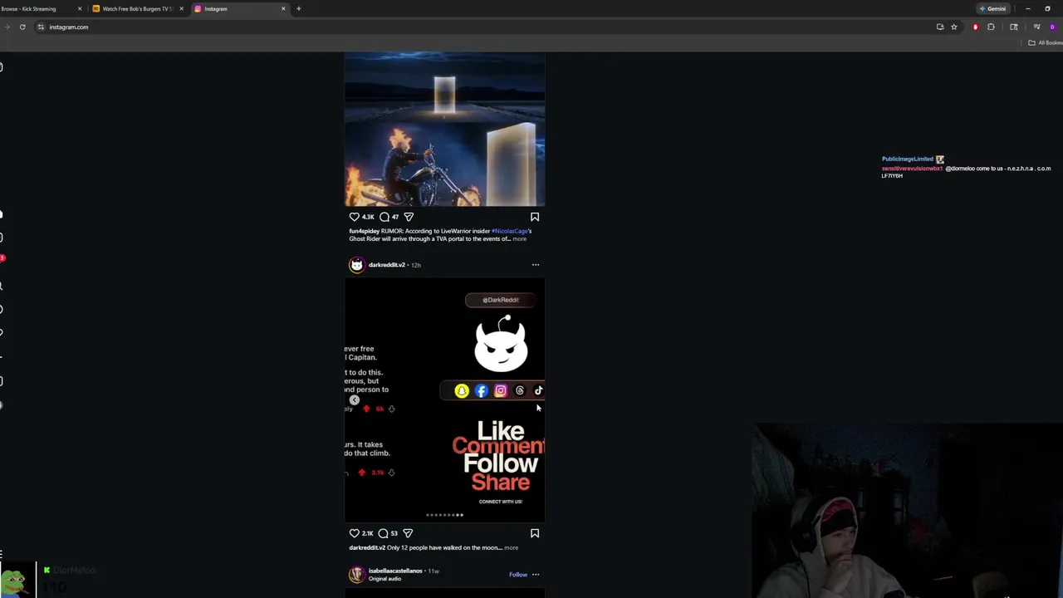Open comments on the darkreddit.v2 post

(384, 533)
